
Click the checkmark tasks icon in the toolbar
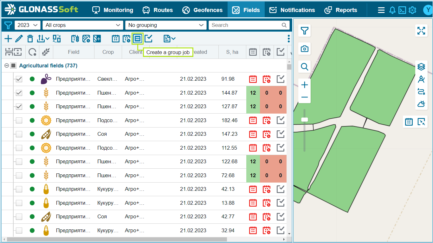click(x=148, y=39)
